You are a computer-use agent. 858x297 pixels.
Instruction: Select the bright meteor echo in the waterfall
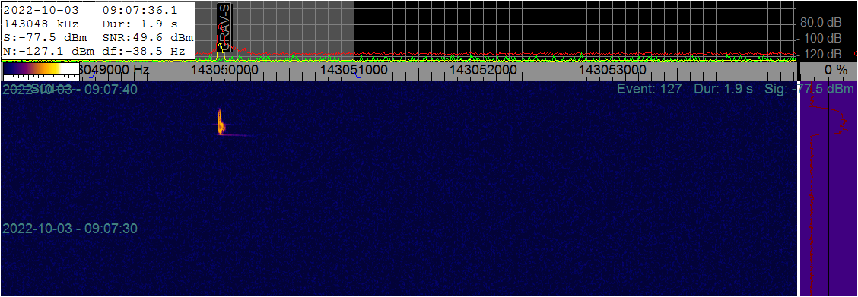221,122
